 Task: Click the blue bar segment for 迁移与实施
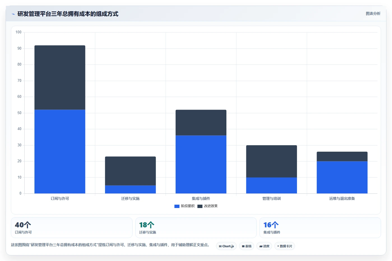(130, 189)
